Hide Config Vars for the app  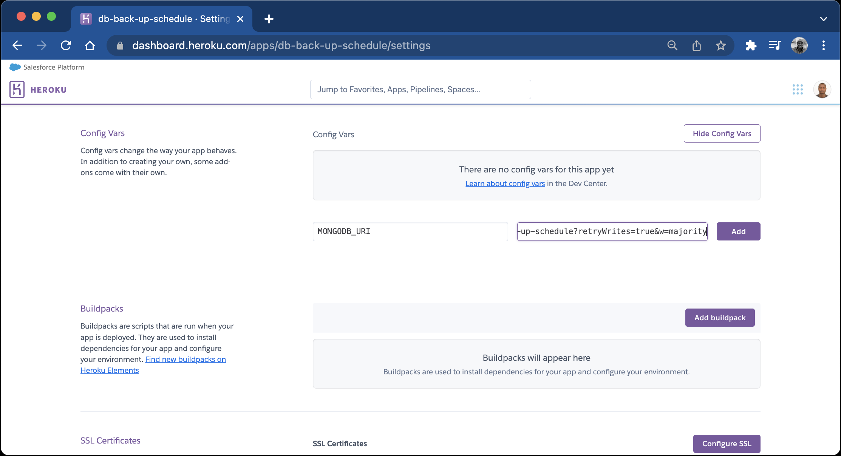point(722,133)
